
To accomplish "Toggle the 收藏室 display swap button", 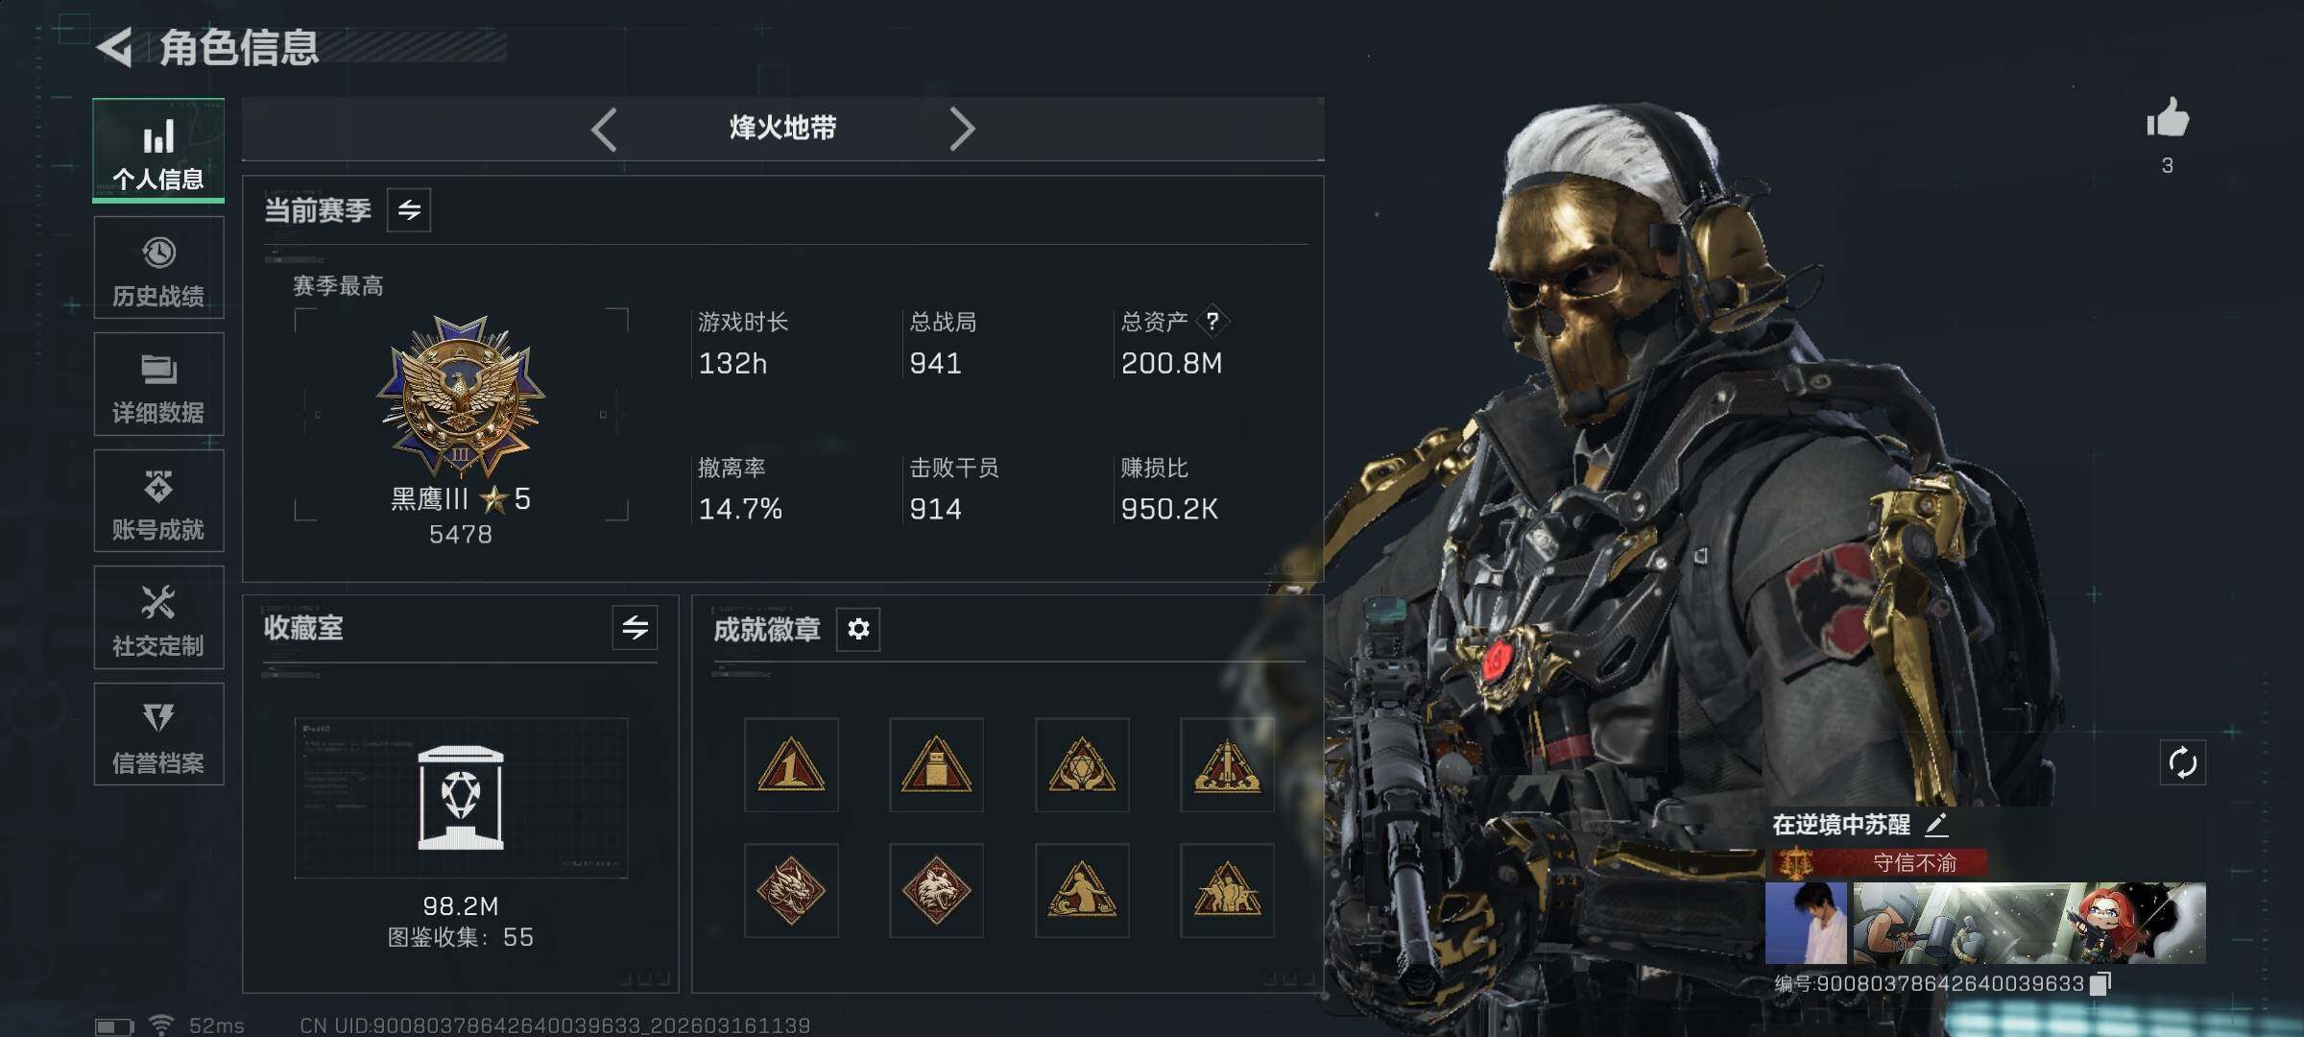I will click(x=635, y=628).
